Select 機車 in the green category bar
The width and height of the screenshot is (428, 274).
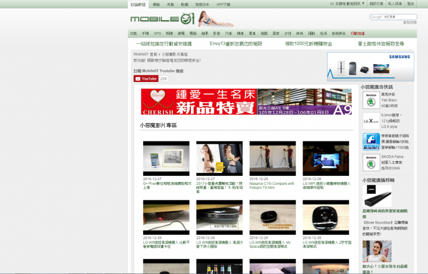point(240,33)
